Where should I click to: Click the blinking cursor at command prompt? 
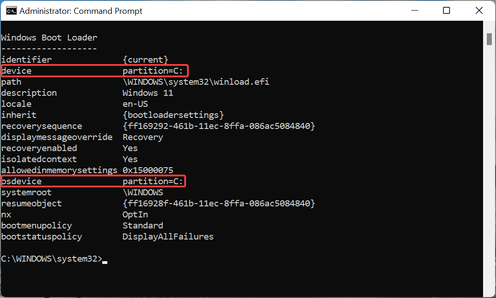click(105, 261)
